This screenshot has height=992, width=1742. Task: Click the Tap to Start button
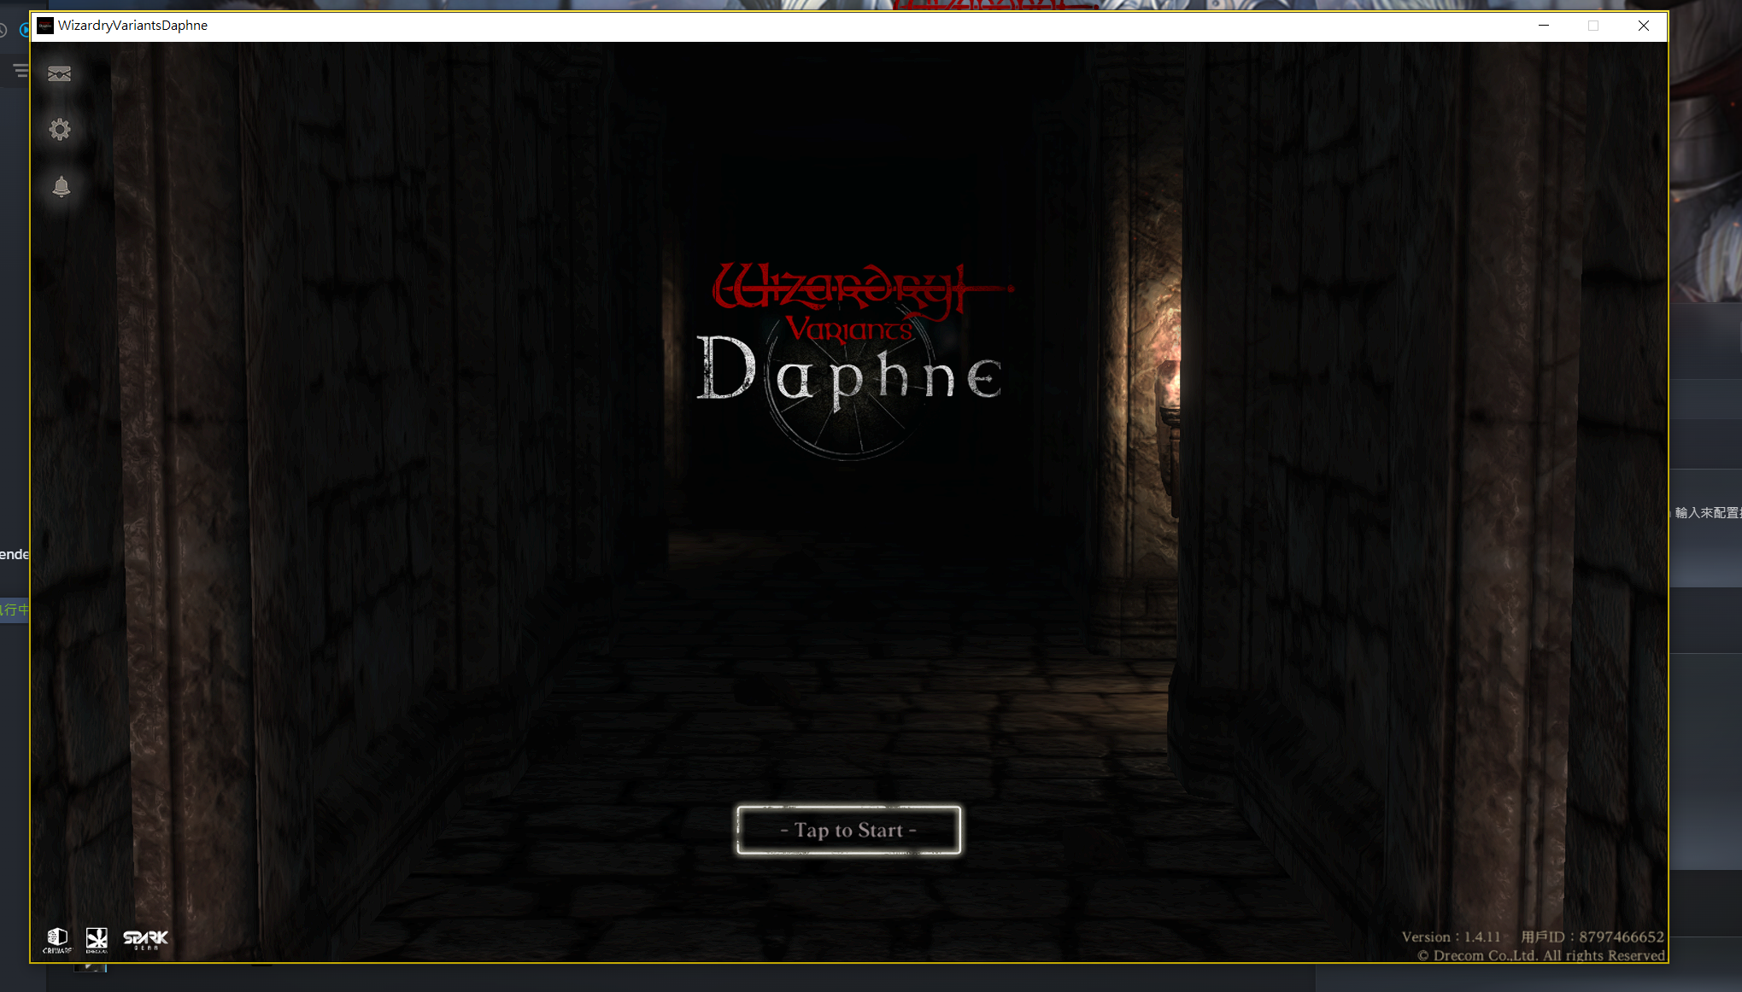(x=848, y=830)
